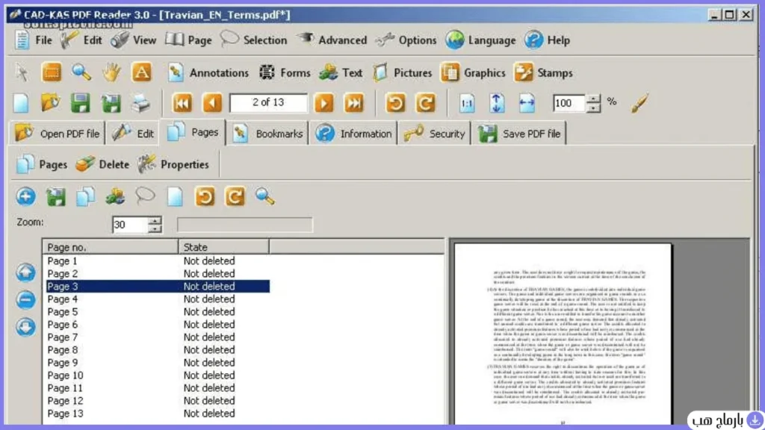Rotate page clockwise in main toolbar
Screen dimensions: 765x430
(x=425, y=103)
